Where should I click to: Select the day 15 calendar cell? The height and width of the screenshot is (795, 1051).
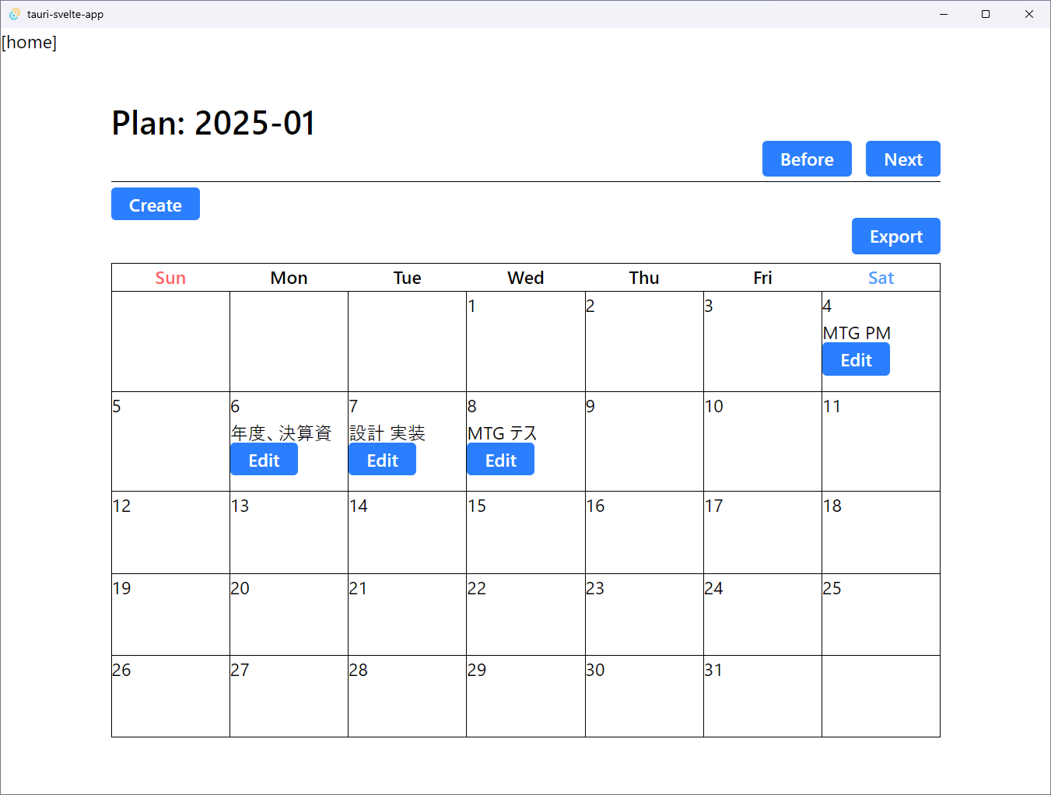526,533
